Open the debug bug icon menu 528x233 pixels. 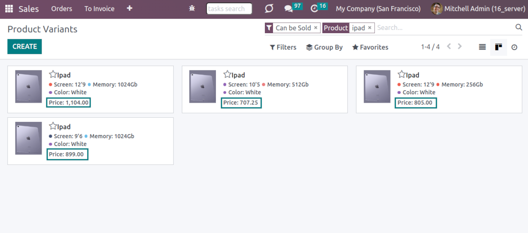[192, 9]
